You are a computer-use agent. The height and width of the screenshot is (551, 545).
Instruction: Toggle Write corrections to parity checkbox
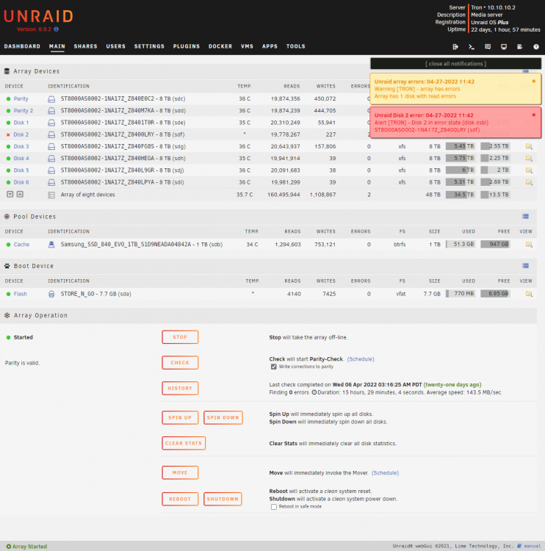point(274,367)
